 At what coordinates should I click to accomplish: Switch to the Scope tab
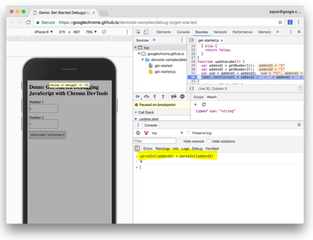click(198, 97)
